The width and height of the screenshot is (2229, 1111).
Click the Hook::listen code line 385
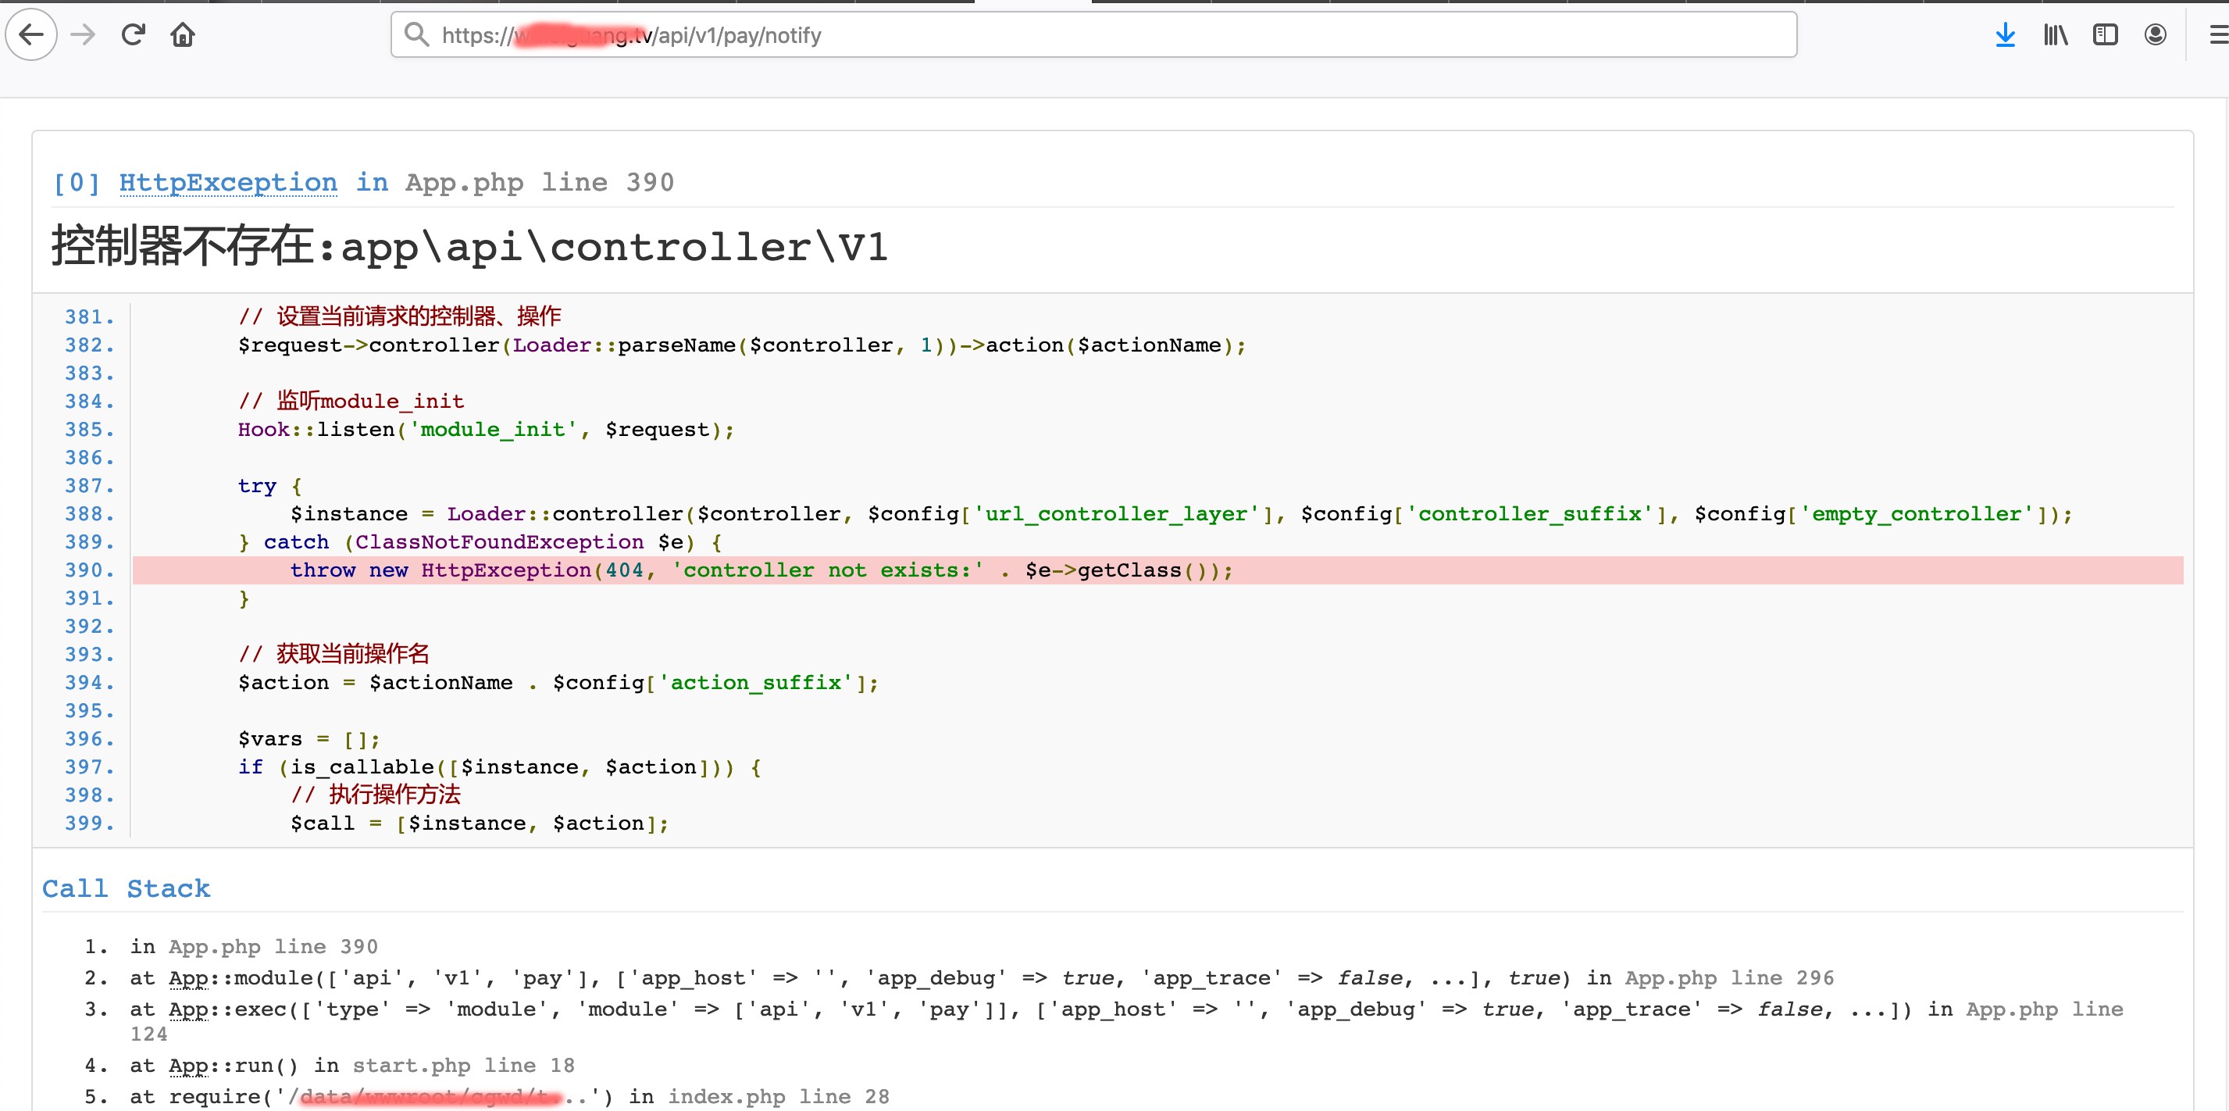(487, 430)
